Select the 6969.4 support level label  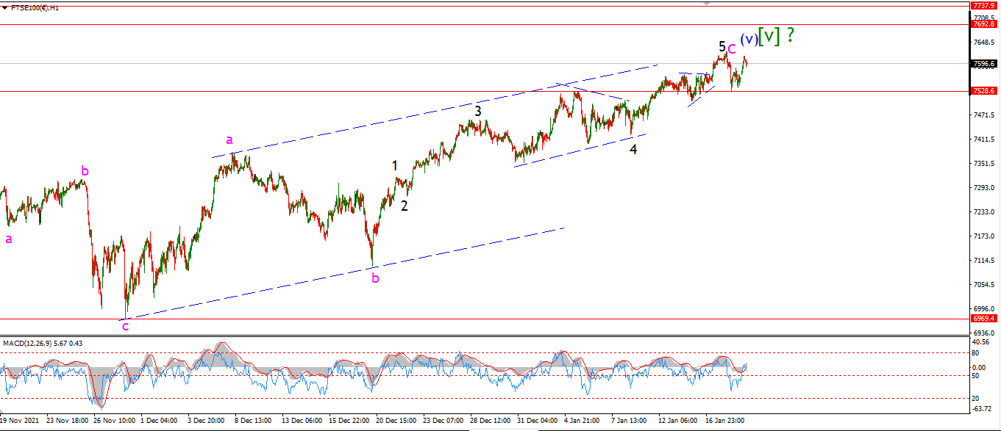(x=985, y=319)
